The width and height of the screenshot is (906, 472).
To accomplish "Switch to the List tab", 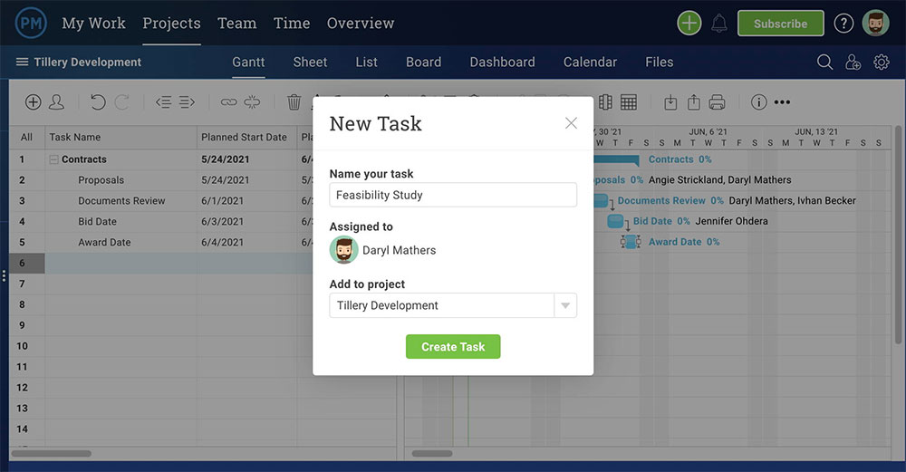I will pyautogui.click(x=366, y=62).
